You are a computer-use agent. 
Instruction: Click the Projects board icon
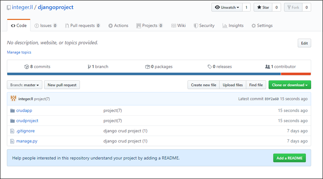coord(139,26)
